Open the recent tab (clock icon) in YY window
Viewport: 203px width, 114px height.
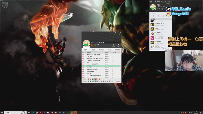153,16
